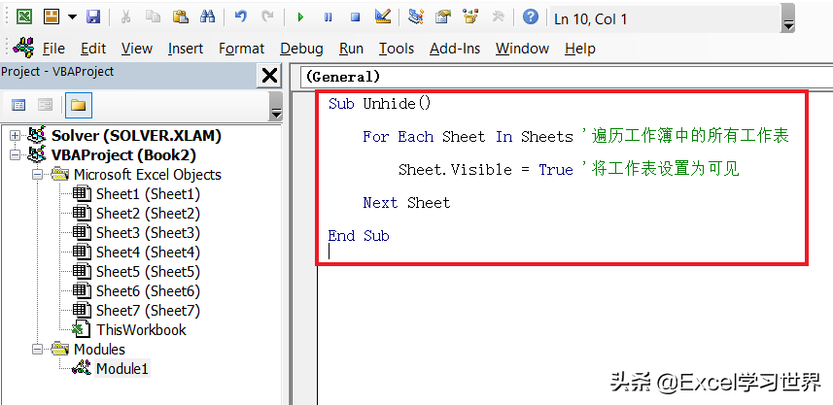Open the (General) object dropdown
Viewport: 833px width, 405px height.
[567, 77]
